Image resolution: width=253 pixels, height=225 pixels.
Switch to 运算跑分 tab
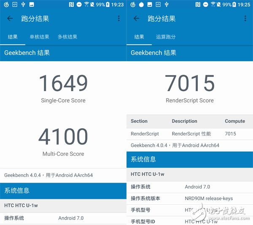166,37
